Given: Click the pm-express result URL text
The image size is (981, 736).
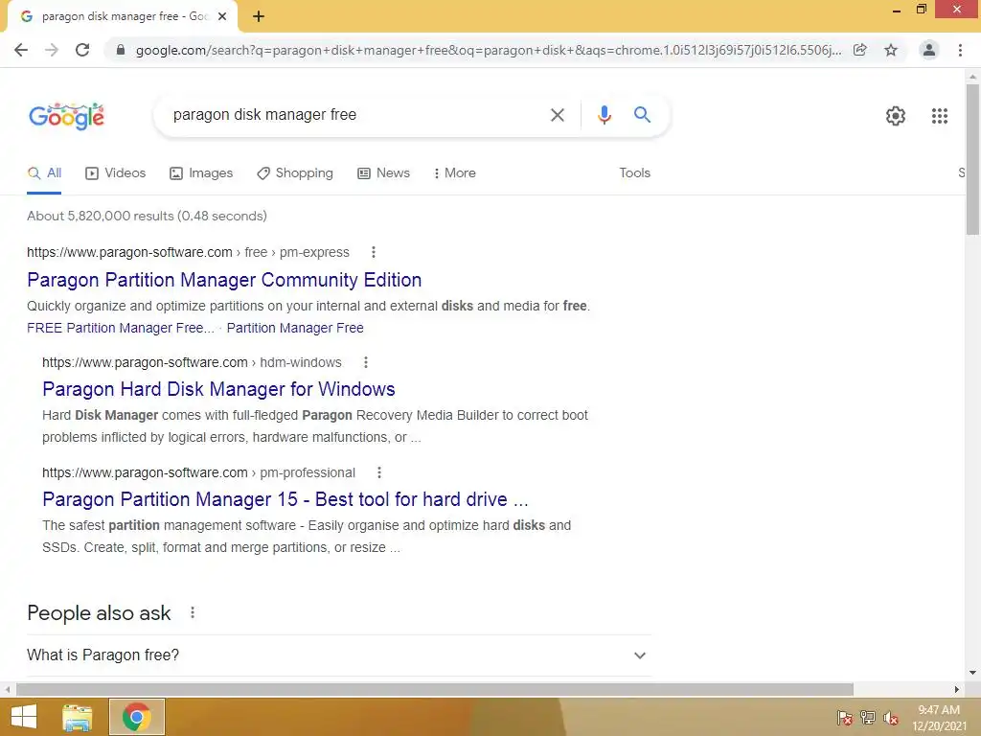Looking at the screenshot, I should point(188,252).
